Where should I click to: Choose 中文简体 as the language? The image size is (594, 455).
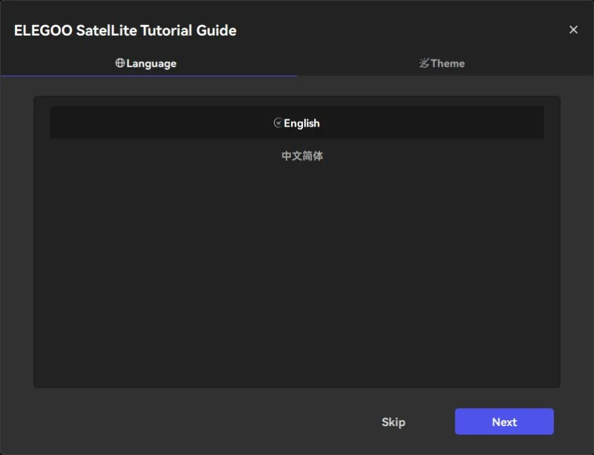coord(302,156)
